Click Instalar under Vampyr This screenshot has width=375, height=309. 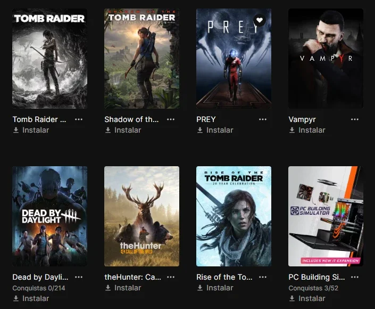(x=307, y=130)
